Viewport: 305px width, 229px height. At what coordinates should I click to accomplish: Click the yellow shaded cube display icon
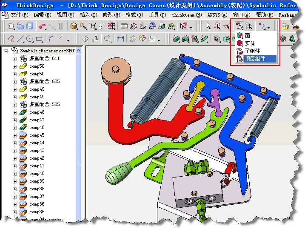[74, 26]
